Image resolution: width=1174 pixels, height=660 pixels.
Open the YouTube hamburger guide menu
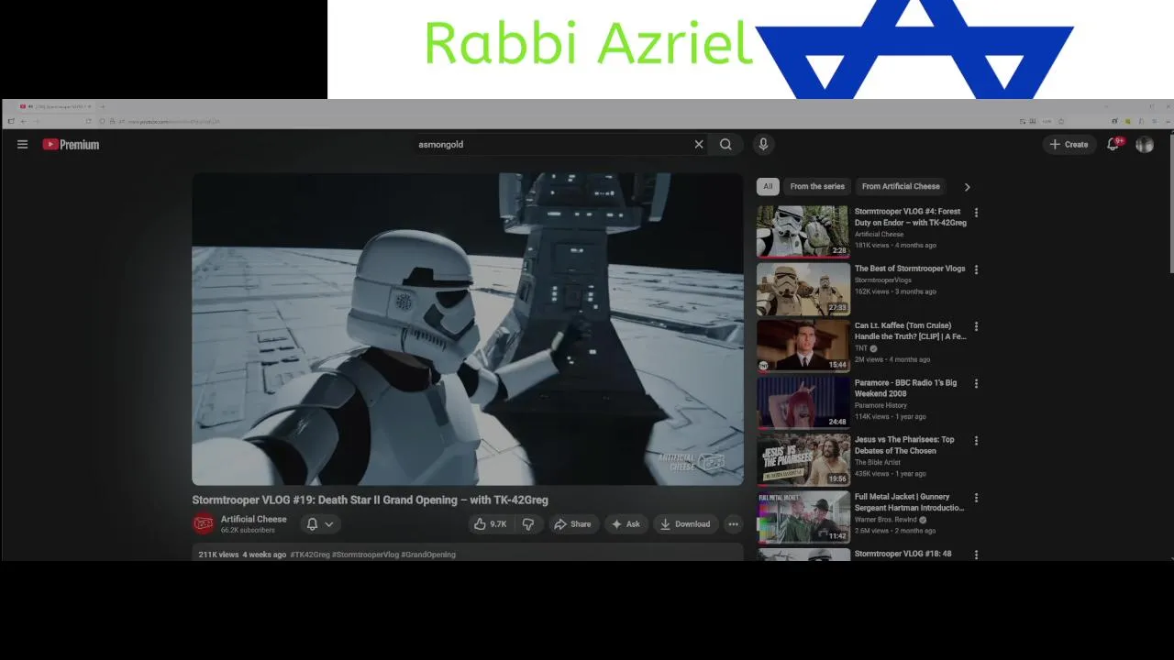22,144
